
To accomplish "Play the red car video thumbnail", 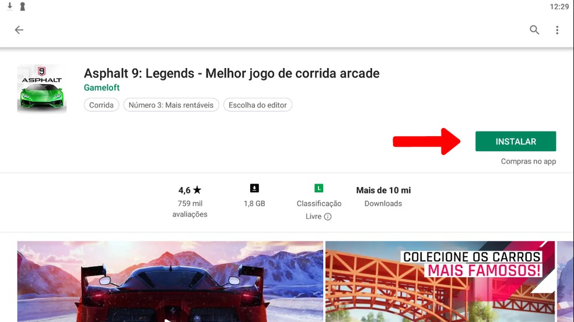I will tap(170, 281).
